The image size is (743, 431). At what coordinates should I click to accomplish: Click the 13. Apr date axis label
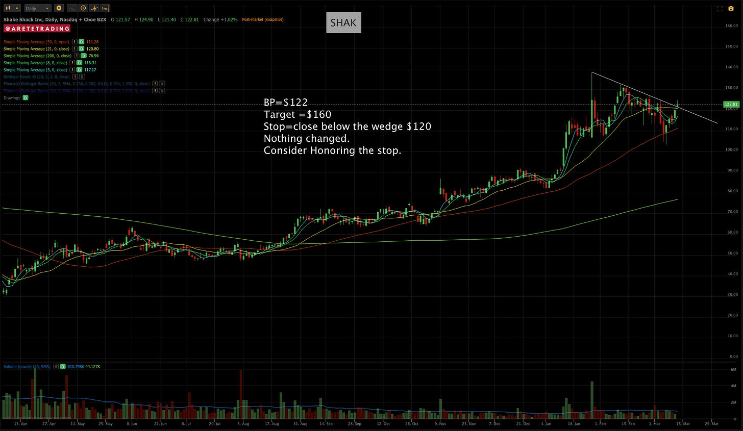pyautogui.click(x=21, y=423)
